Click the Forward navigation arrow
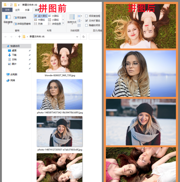 [x=11, y=37]
